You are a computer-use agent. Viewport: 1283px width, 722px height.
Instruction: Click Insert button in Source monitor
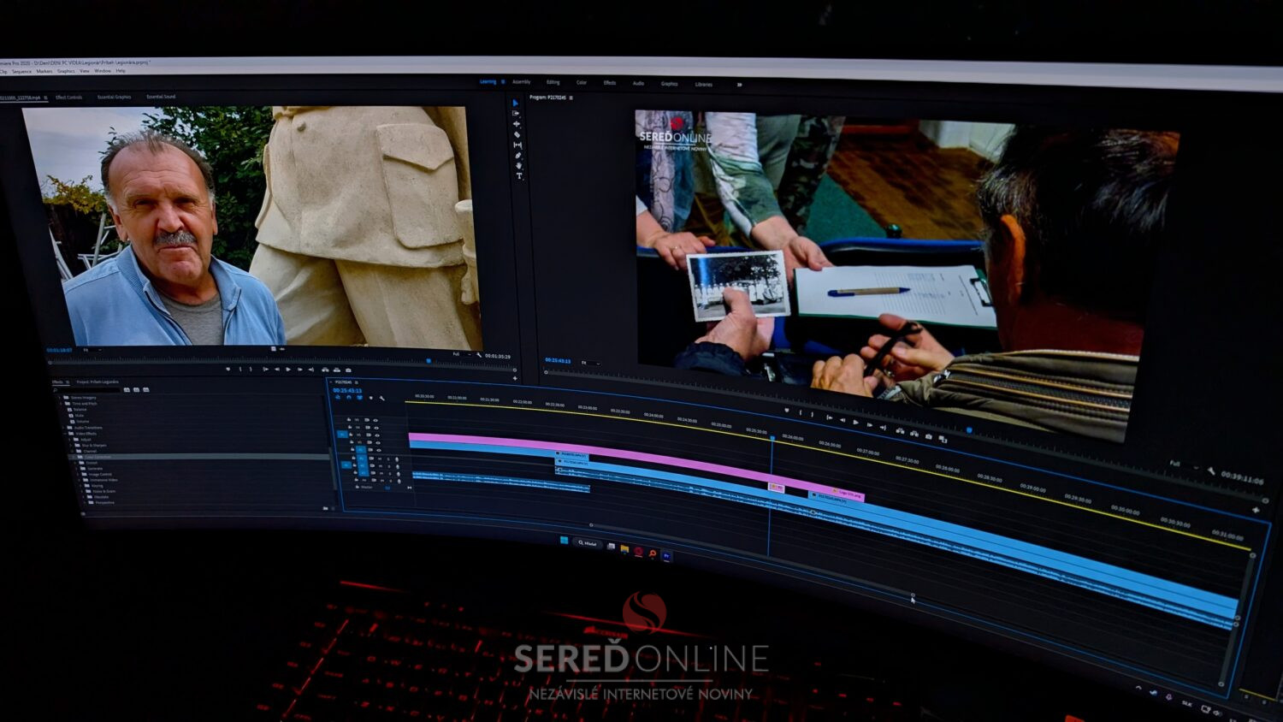(325, 370)
